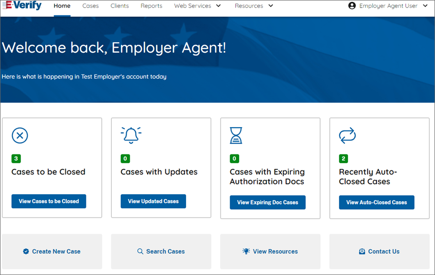Open the Employer Agent User menu chevron
Screen dimensions: 435x275
click(425, 6)
